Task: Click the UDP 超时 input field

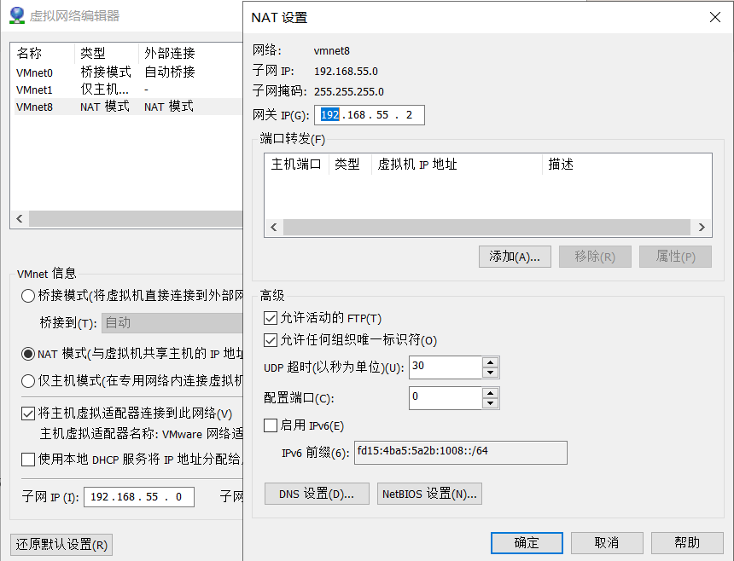Action: pyautogui.click(x=446, y=367)
